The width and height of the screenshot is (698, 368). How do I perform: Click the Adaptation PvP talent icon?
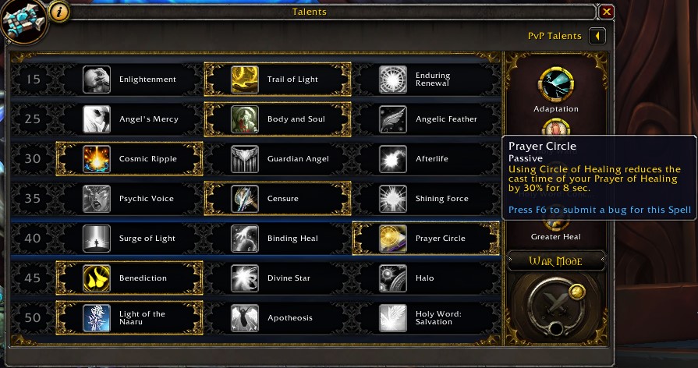click(556, 85)
